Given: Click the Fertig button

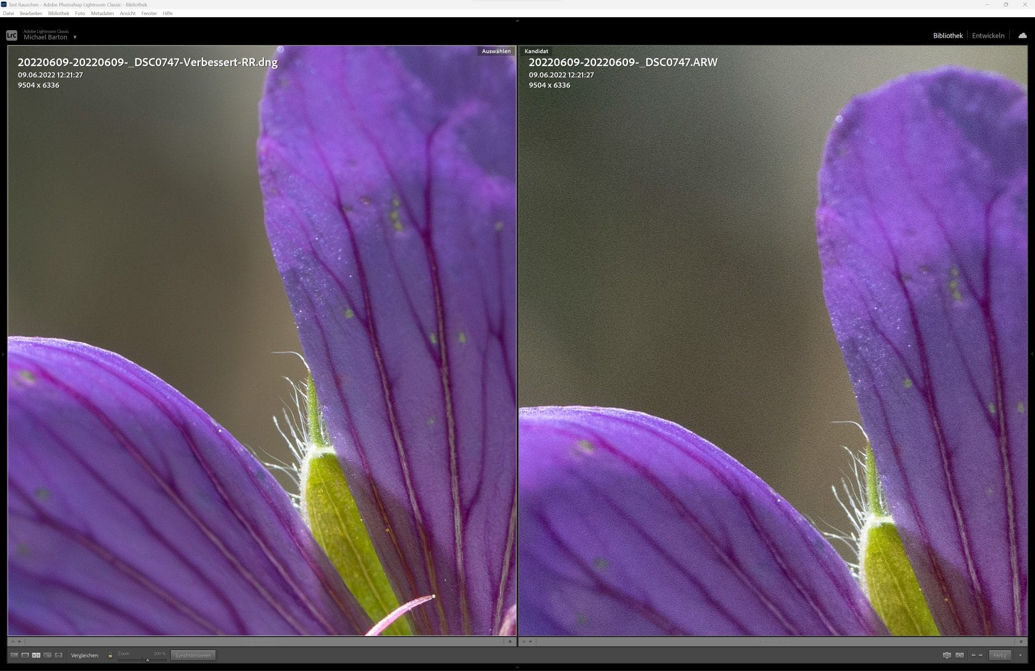Looking at the screenshot, I should (x=1000, y=655).
